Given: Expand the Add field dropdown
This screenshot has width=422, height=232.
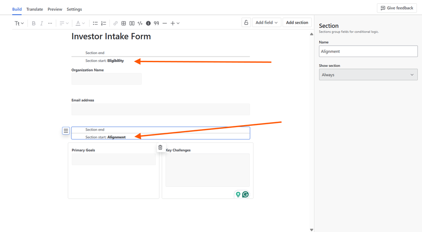Looking at the screenshot, I should [267, 22].
